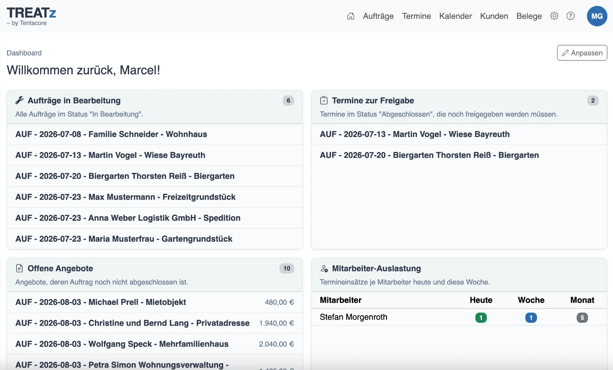This screenshot has width=613, height=370.
Task: Open Biergarten Thorsten Reiß entry under Termine zur Freigabe
Action: coord(459,155)
